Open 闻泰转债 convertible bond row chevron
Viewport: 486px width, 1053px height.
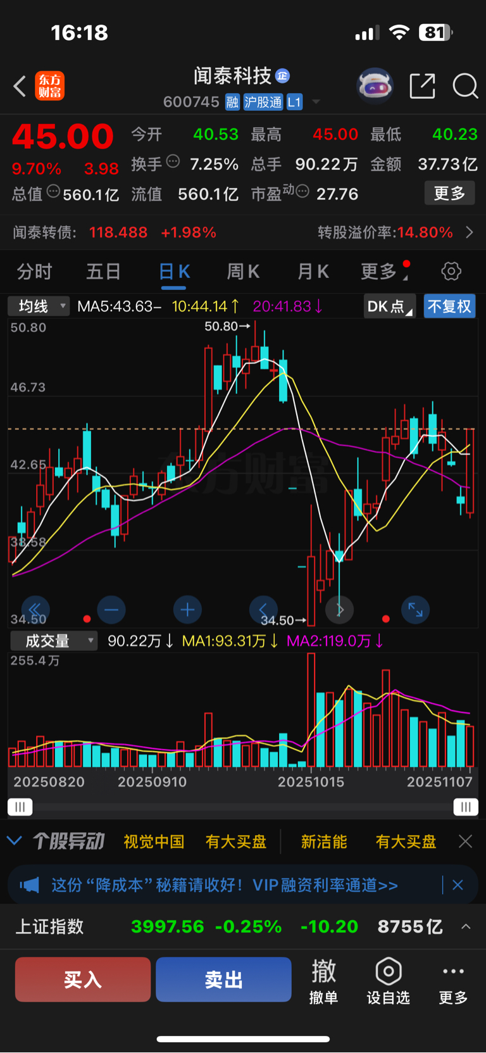[469, 232]
